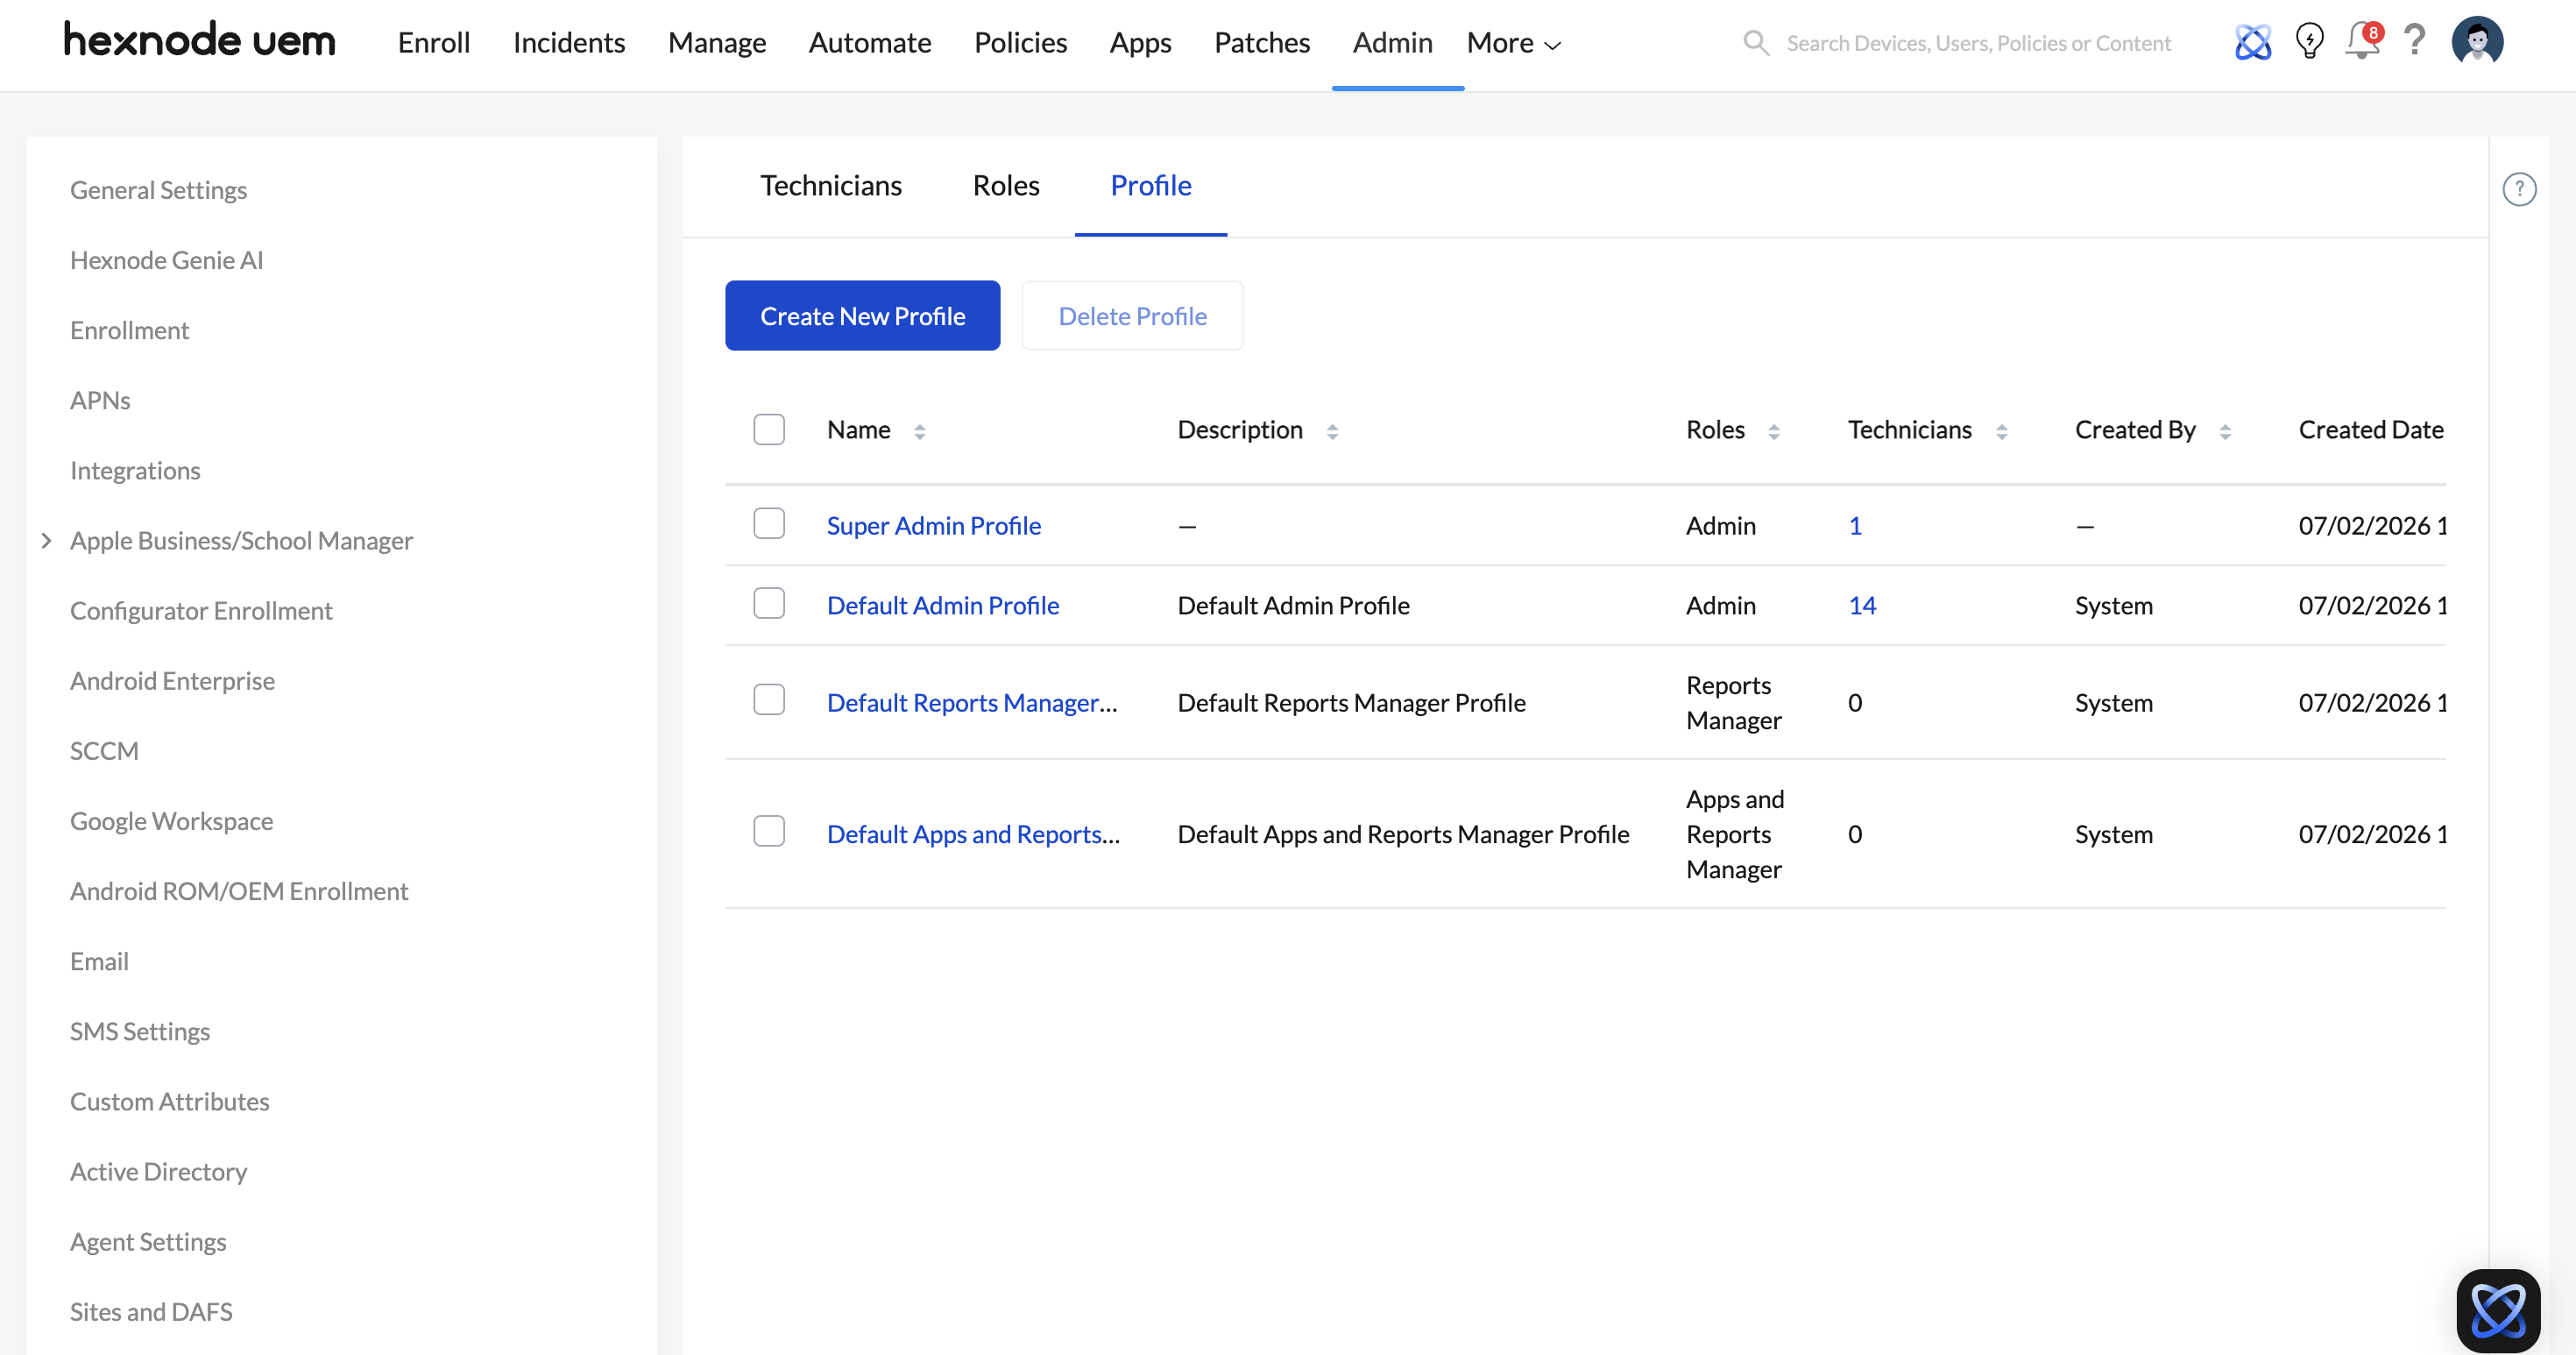The width and height of the screenshot is (2576, 1355).
Task: Open the Default Reports Manager profile link
Action: click(x=971, y=703)
